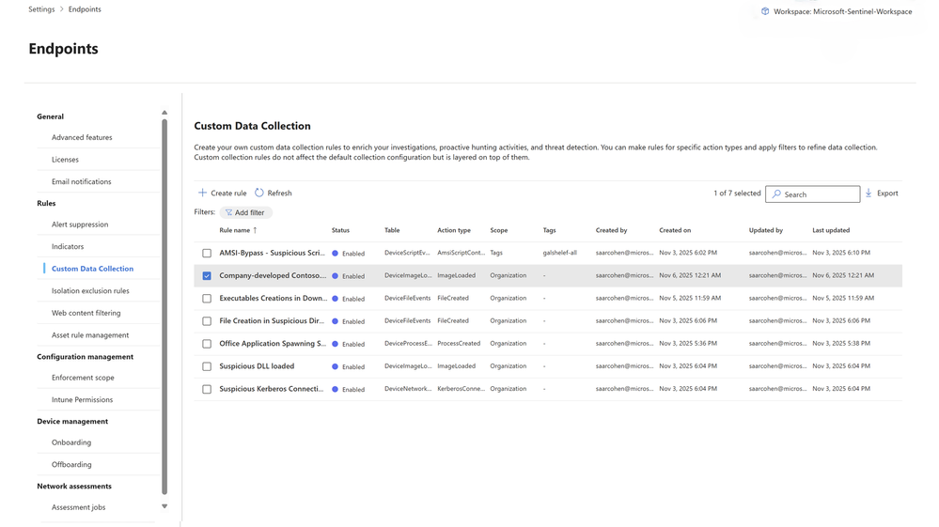The image size is (939, 527).
Task: Open Suspicious DLL loaded rule
Action: (257, 366)
